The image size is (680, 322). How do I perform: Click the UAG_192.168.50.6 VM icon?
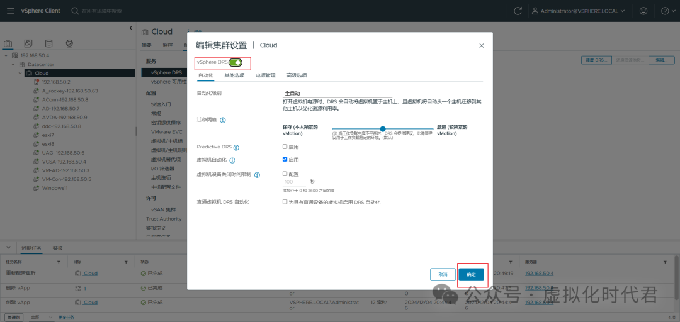37,153
